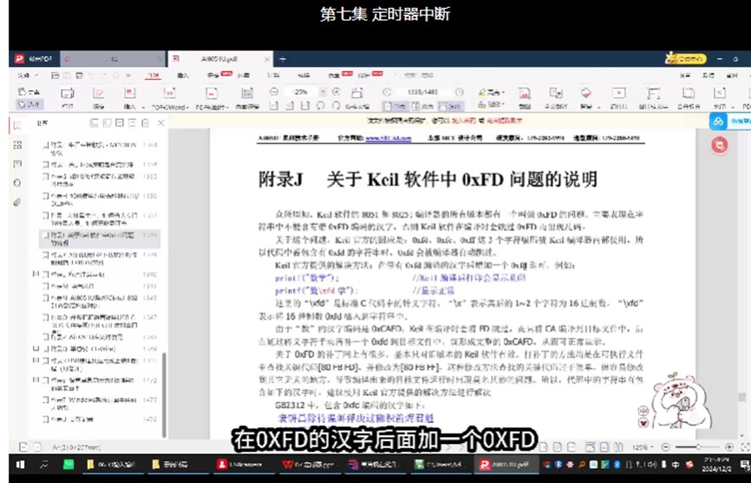Open the bookmarks sidebar panel icon
This screenshot has height=483, width=751.
tap(17, 126)
